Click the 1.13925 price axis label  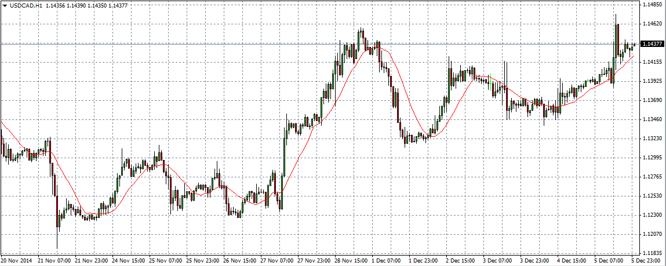point(653,81)
